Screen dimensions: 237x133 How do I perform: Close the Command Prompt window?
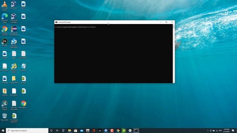click(172, 22)
